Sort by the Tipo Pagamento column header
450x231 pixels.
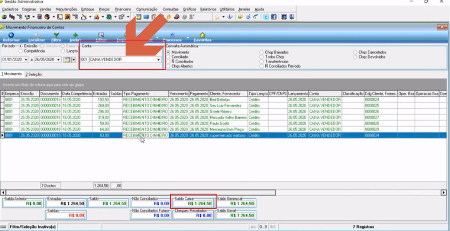click(145, 94)
